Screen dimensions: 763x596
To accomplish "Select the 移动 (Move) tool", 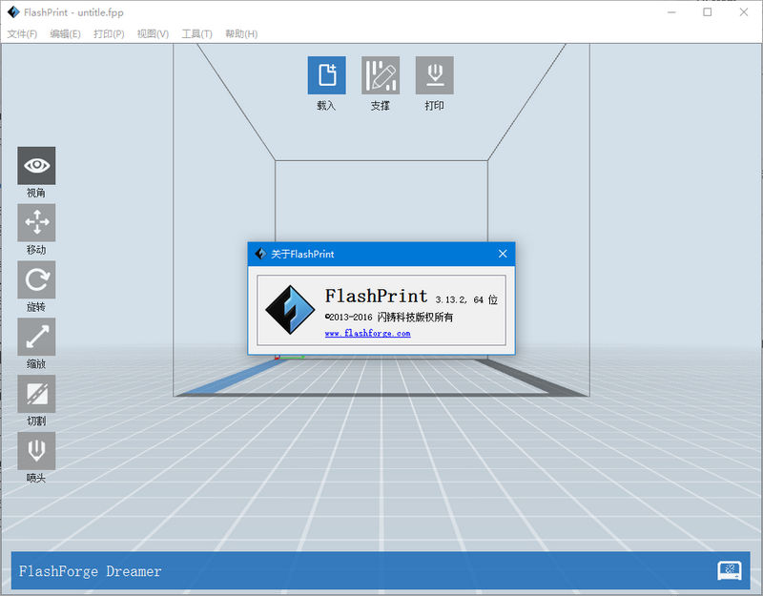I will [x=36, y=222].
